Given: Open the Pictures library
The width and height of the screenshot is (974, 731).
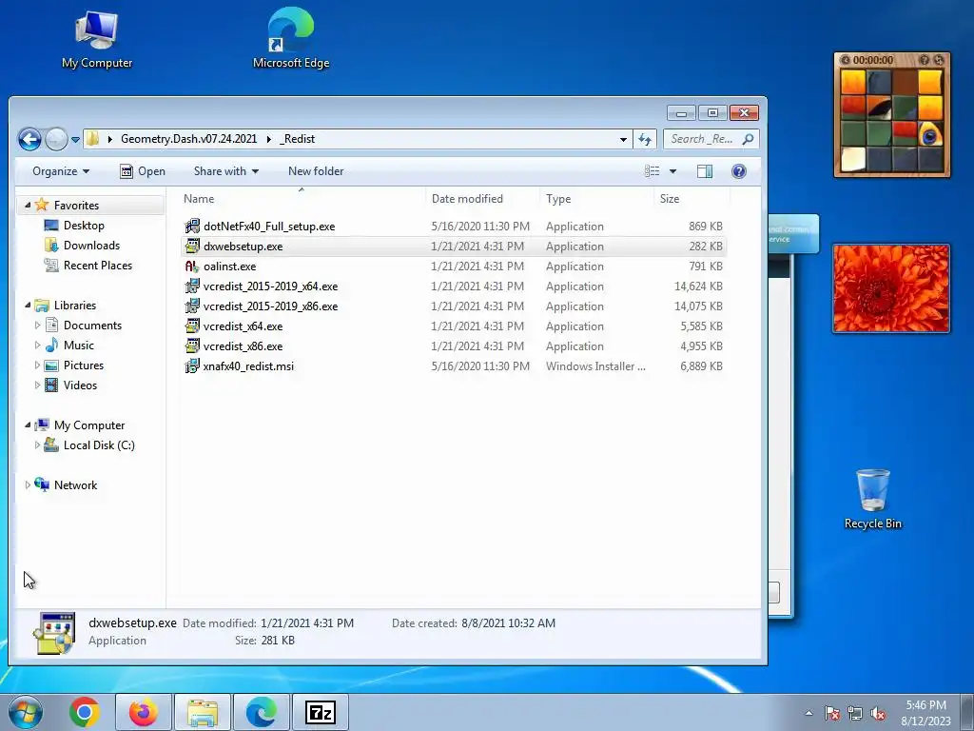Looking at the screenshot, I should [84, 365].
